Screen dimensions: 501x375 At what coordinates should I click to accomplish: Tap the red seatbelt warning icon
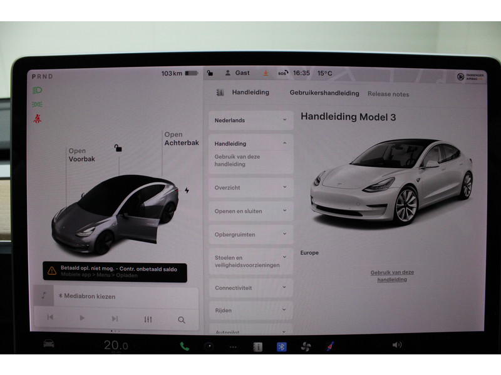click(38, 119)
